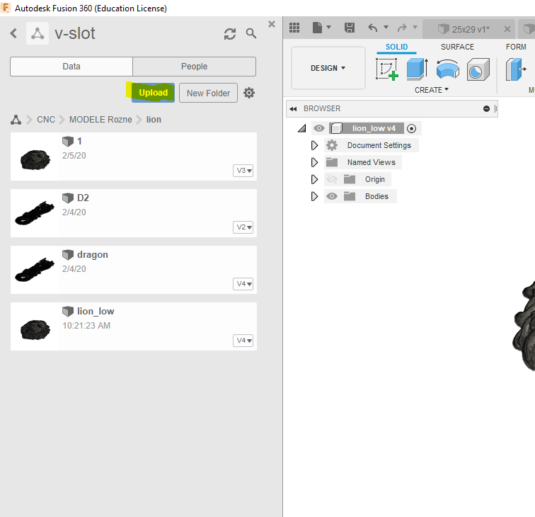Open the File menu dropdown arrow
535x517 pixels.
coord(328,27)
